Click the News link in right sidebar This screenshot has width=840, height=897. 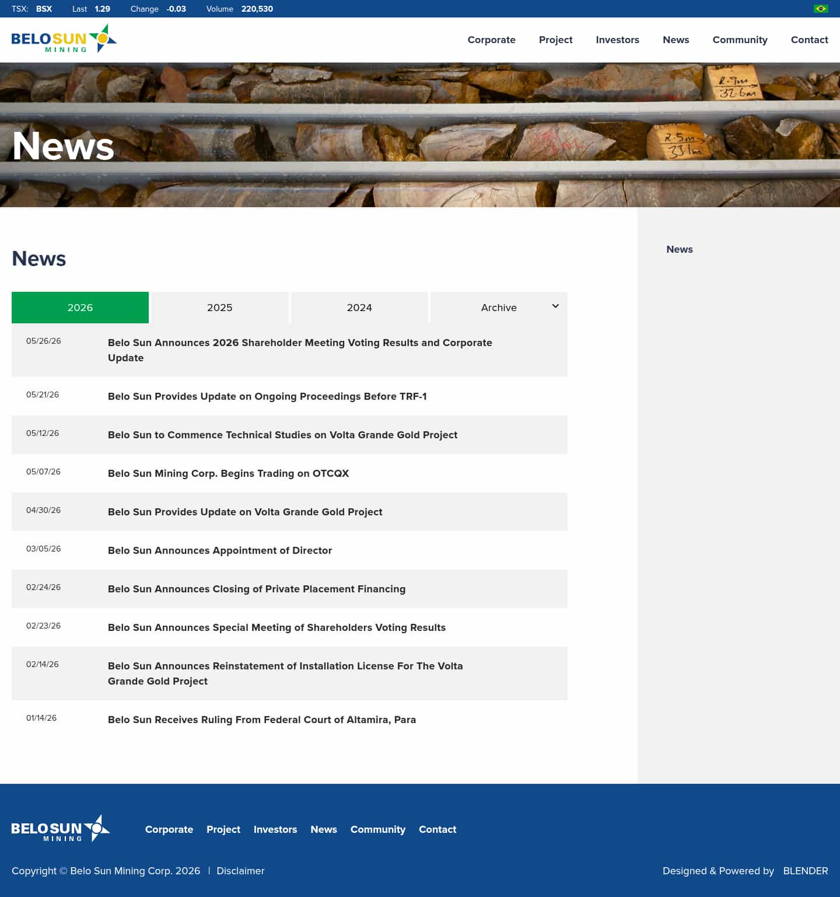tap(680, 249)
